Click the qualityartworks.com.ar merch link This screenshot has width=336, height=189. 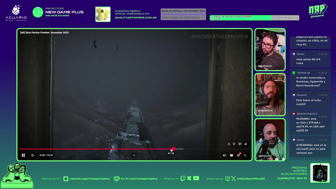[x=136, y=18]
